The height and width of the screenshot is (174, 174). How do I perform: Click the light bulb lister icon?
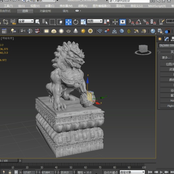pyautogui.click(x=14, y=31)
